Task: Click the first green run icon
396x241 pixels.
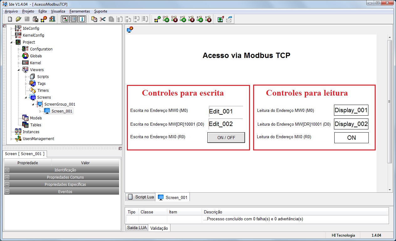Action: tap(166, 19)
